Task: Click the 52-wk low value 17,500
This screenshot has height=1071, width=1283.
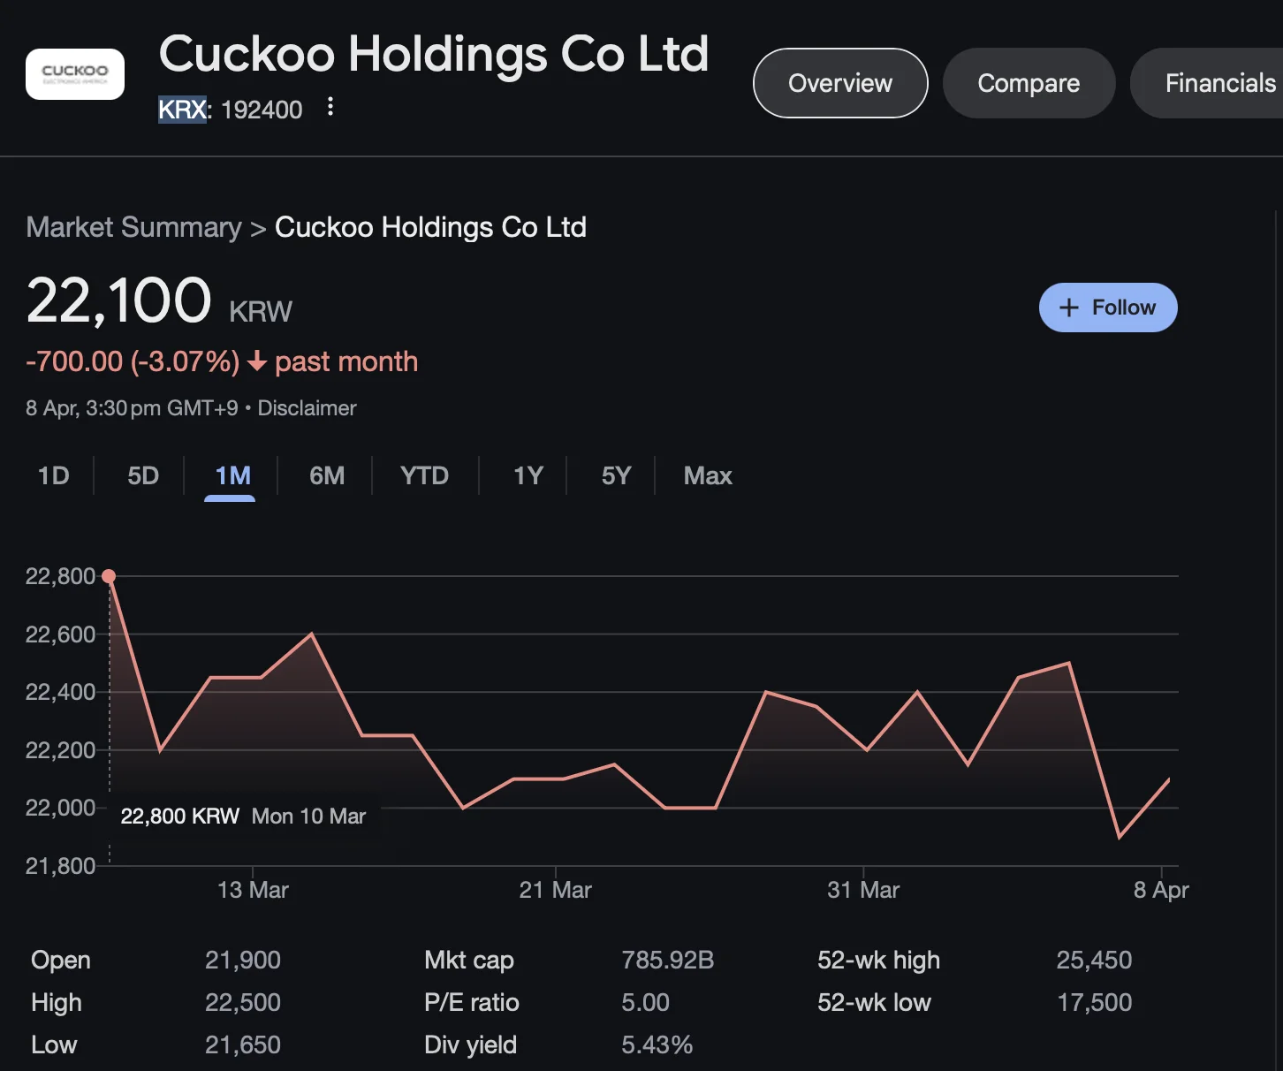Action: click(1094, 1003)
